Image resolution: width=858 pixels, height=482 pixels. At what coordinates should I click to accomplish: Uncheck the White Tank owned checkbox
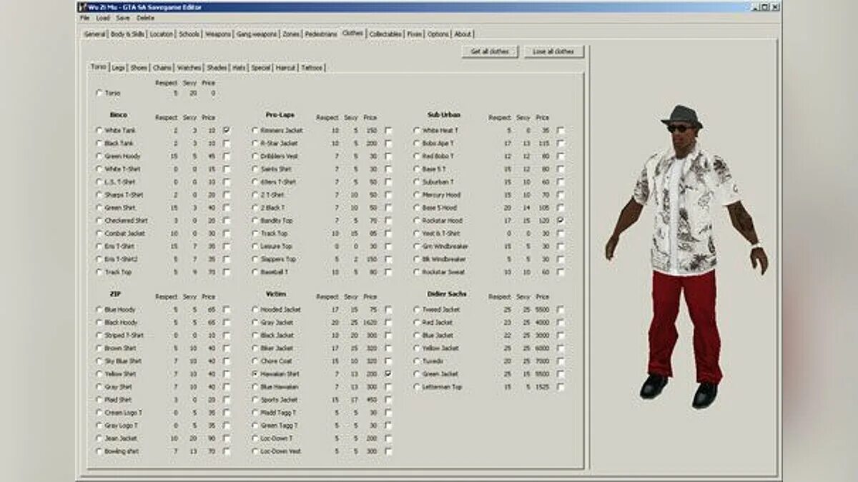(227, 131)
